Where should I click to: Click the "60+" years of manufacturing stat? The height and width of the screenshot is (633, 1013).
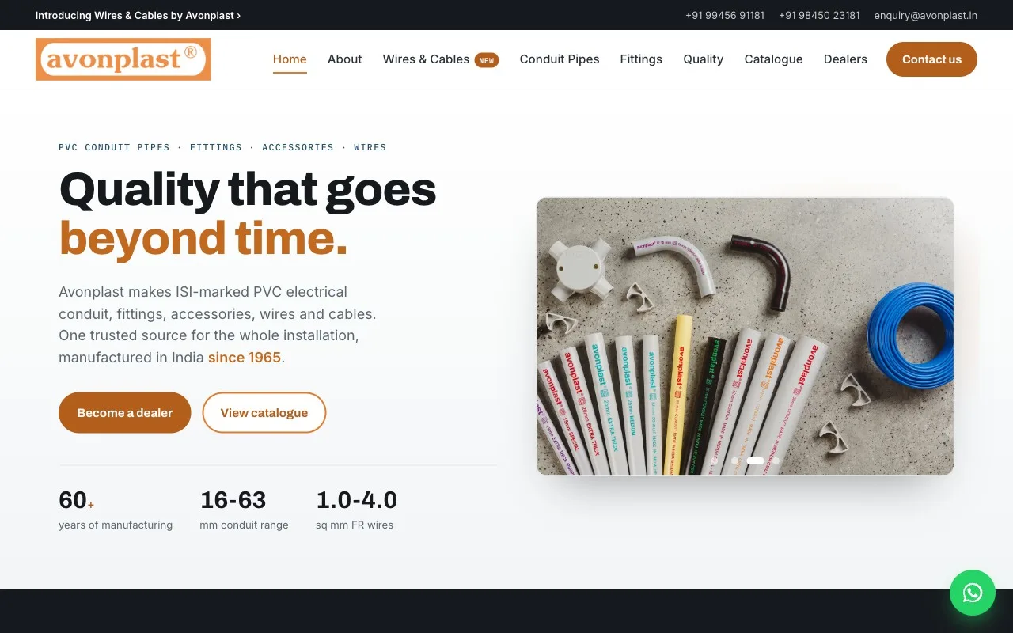(x=76, y=500)
